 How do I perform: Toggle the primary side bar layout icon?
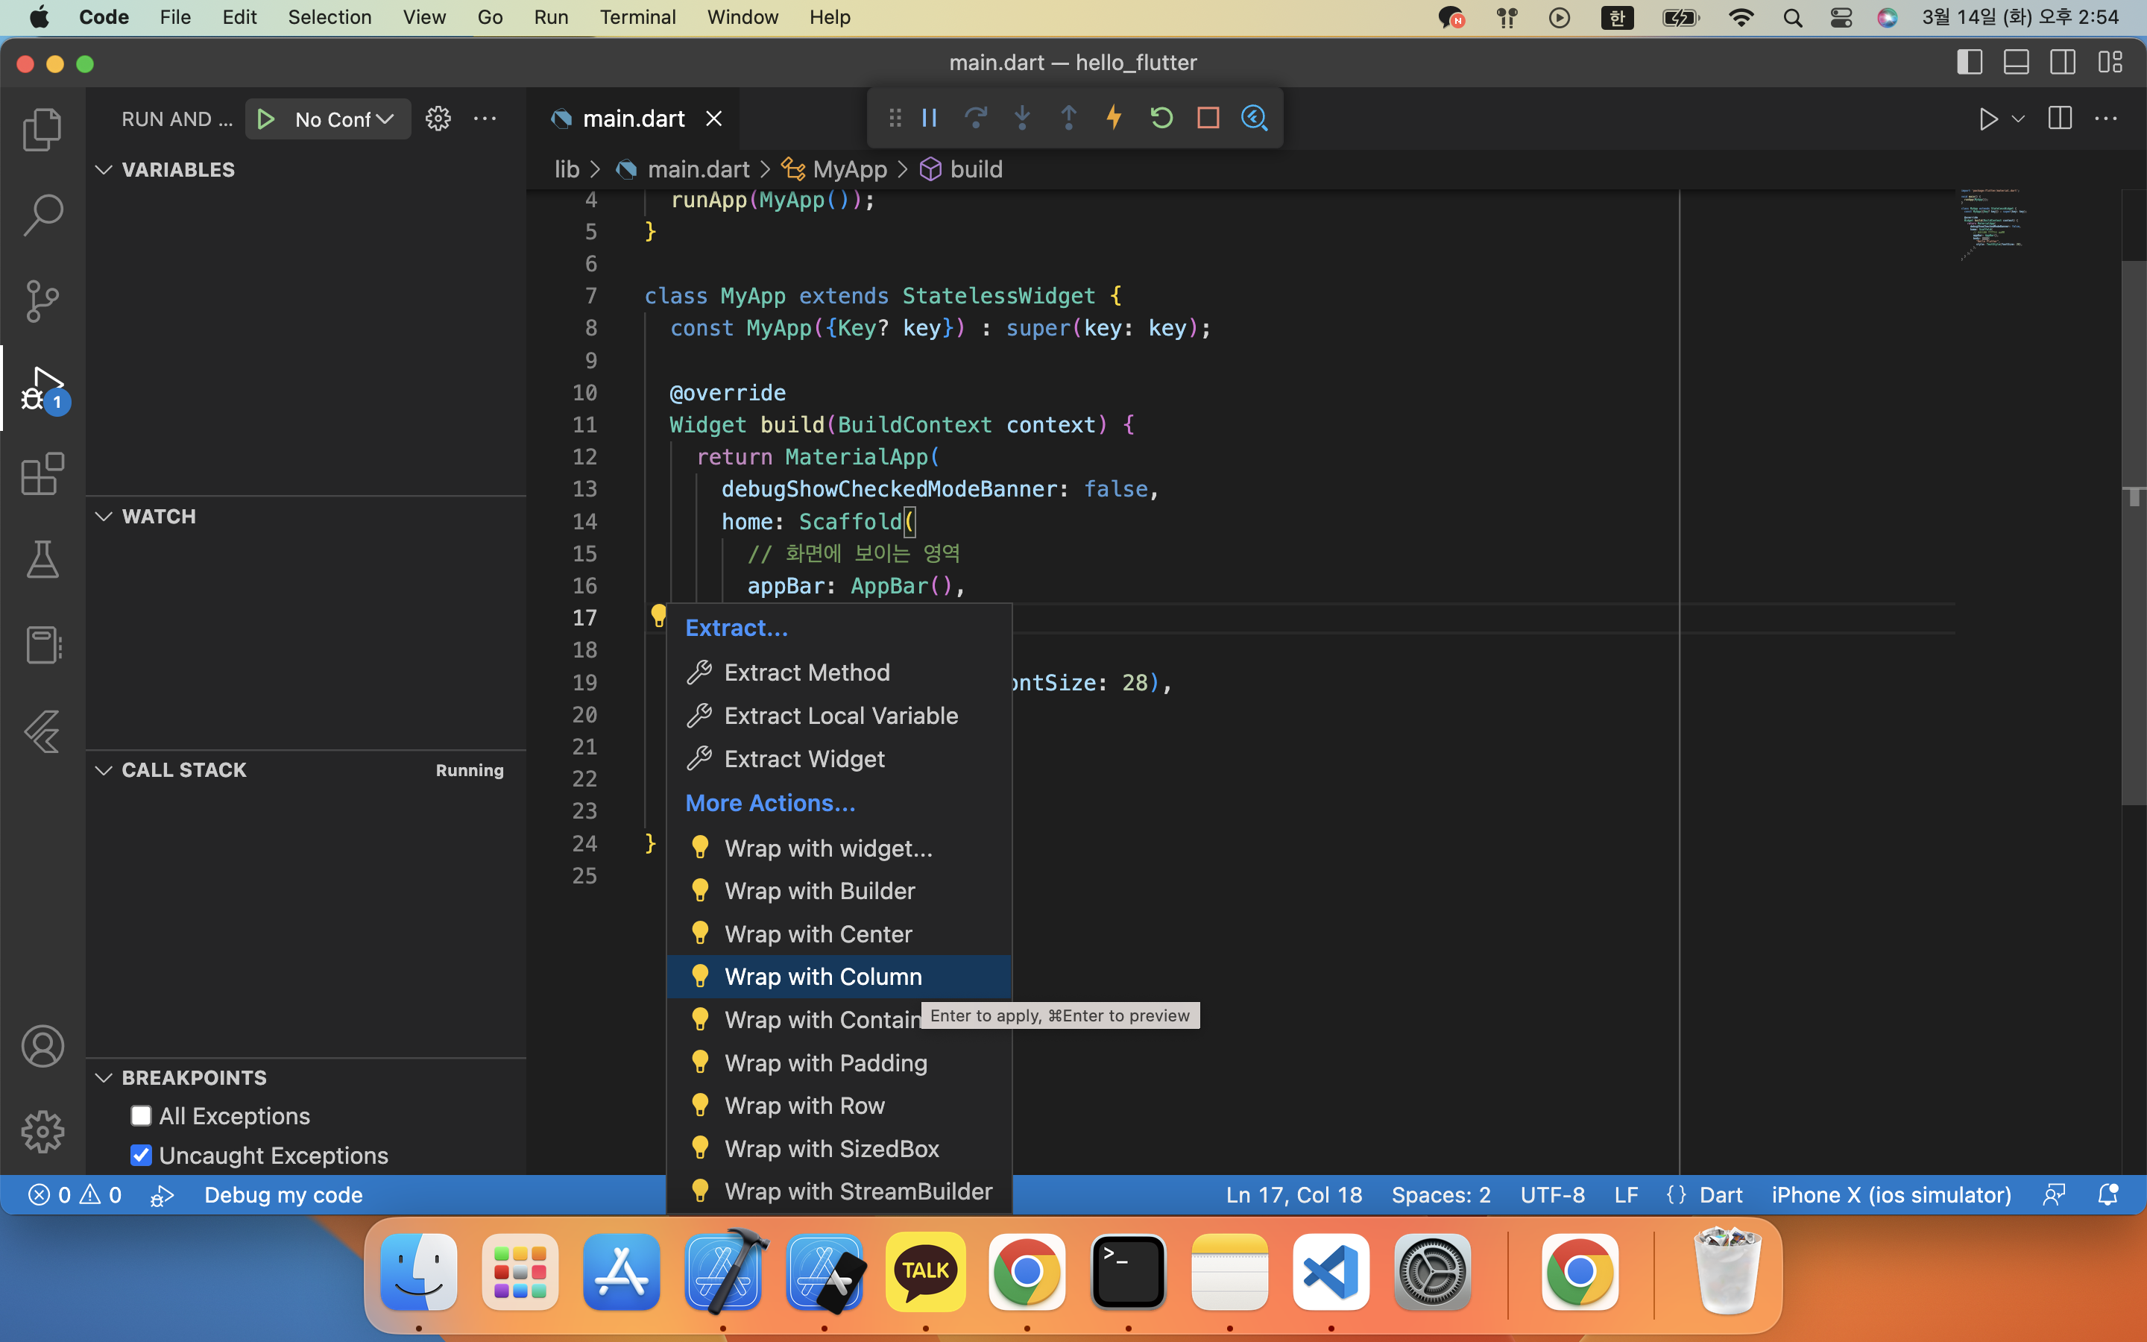(x=1969, y=62)
